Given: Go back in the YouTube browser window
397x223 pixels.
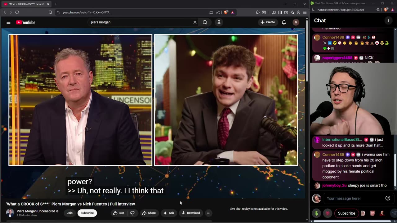Looking at the screenshot, I should click(5, 12).
